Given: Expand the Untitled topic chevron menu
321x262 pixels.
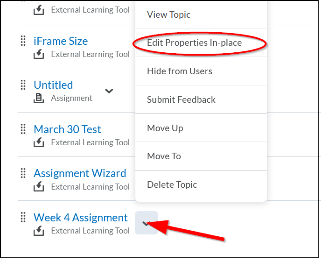Looking at the screenshot, I should (109, 91).
